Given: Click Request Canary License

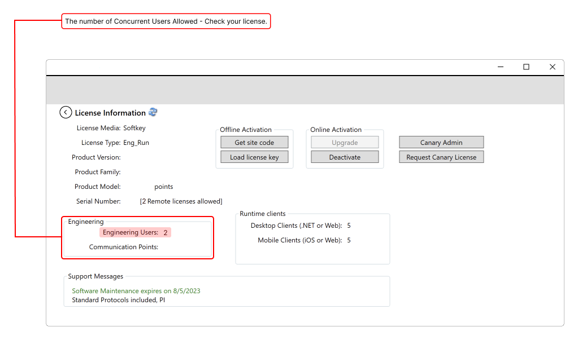Looking at the screenshot, I should [441, 157].
